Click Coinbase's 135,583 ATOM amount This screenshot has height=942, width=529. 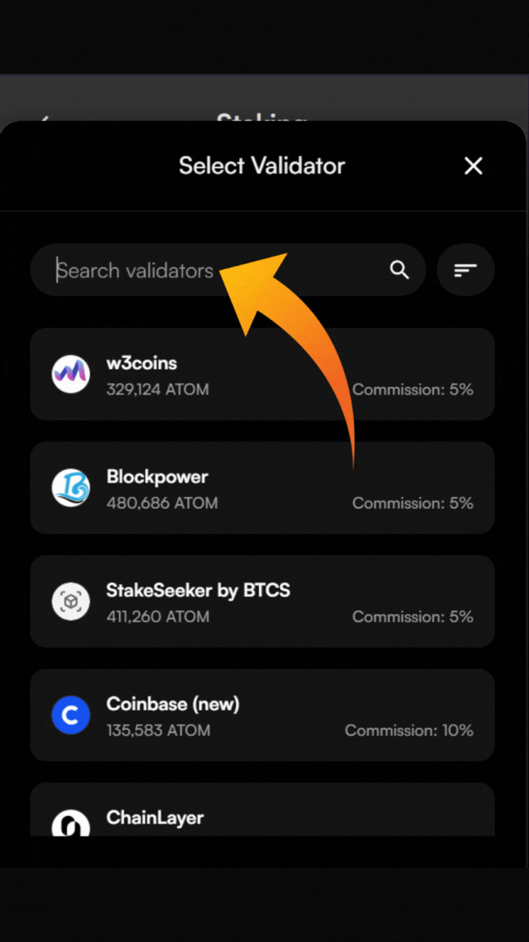[x=158, y=730]
